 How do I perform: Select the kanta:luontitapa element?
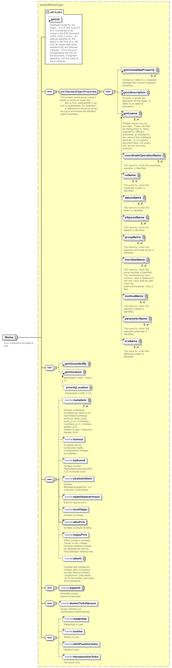[76, 510]
